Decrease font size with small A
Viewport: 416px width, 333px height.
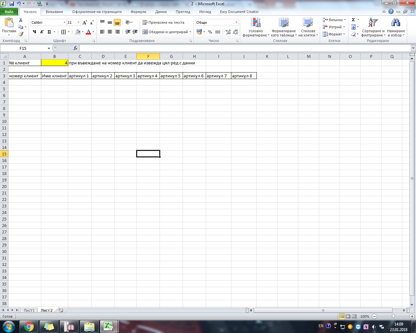pyautogui.click(x=92, y=22)
